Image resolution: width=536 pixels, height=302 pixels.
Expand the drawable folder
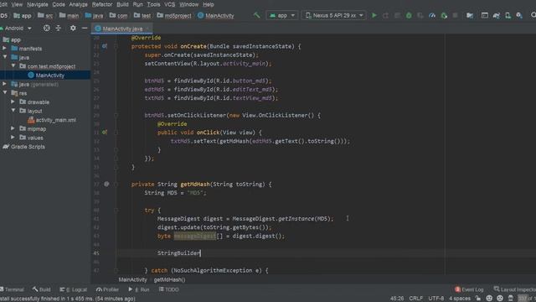tap(13, 102)
